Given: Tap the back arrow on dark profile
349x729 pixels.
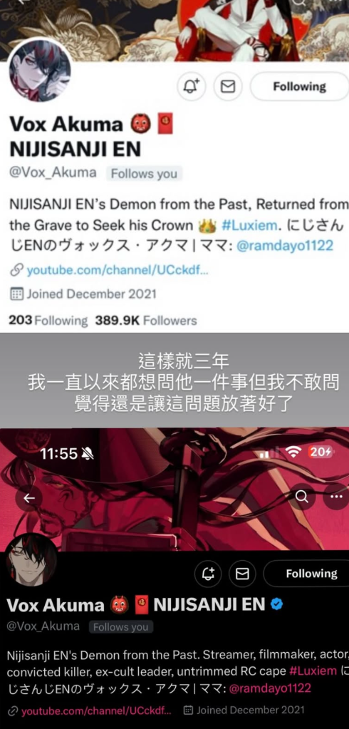Looking at the screenshot, I should (x=28, y=498).
